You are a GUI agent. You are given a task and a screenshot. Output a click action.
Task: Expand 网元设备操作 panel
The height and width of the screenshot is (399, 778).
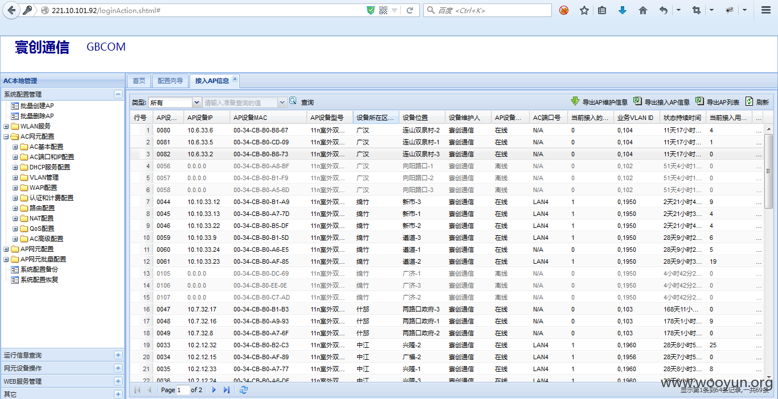coord(118,368)
